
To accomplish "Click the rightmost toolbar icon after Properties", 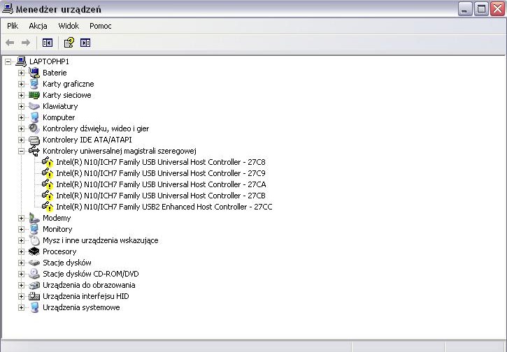I will tap(85, 43).
